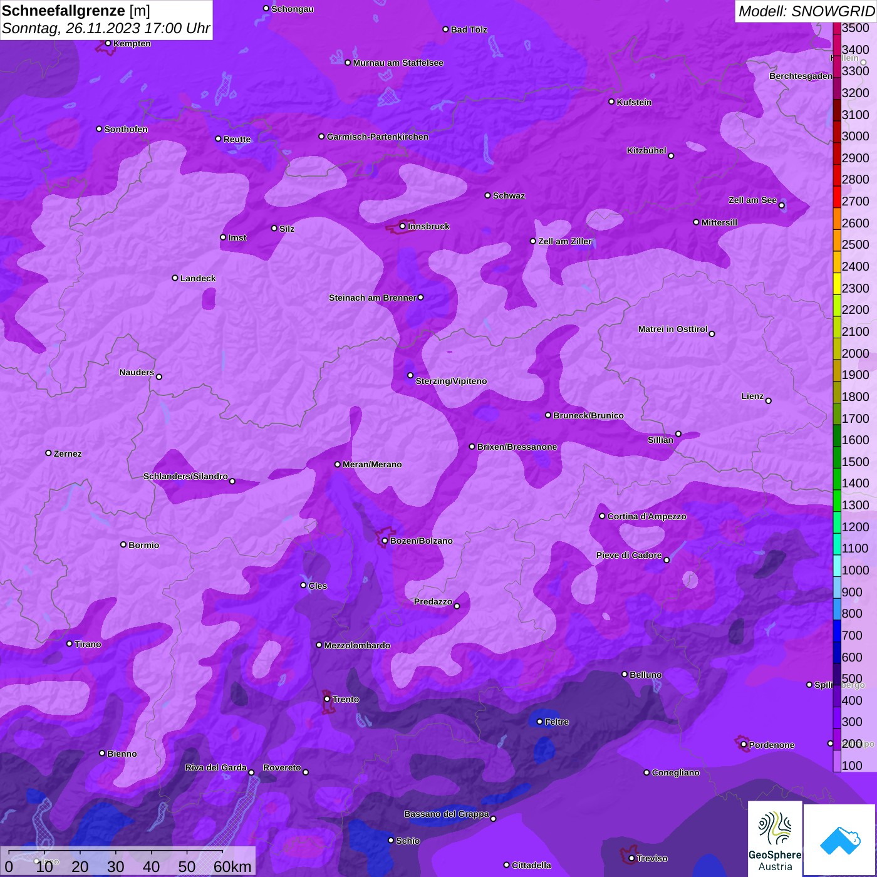Click the Bad Tölz label
This screenshot has width=877, height=877.
[x=469, y=29]
